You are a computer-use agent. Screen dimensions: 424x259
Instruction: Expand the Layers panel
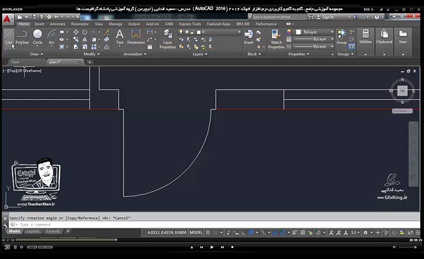[200, 54]
